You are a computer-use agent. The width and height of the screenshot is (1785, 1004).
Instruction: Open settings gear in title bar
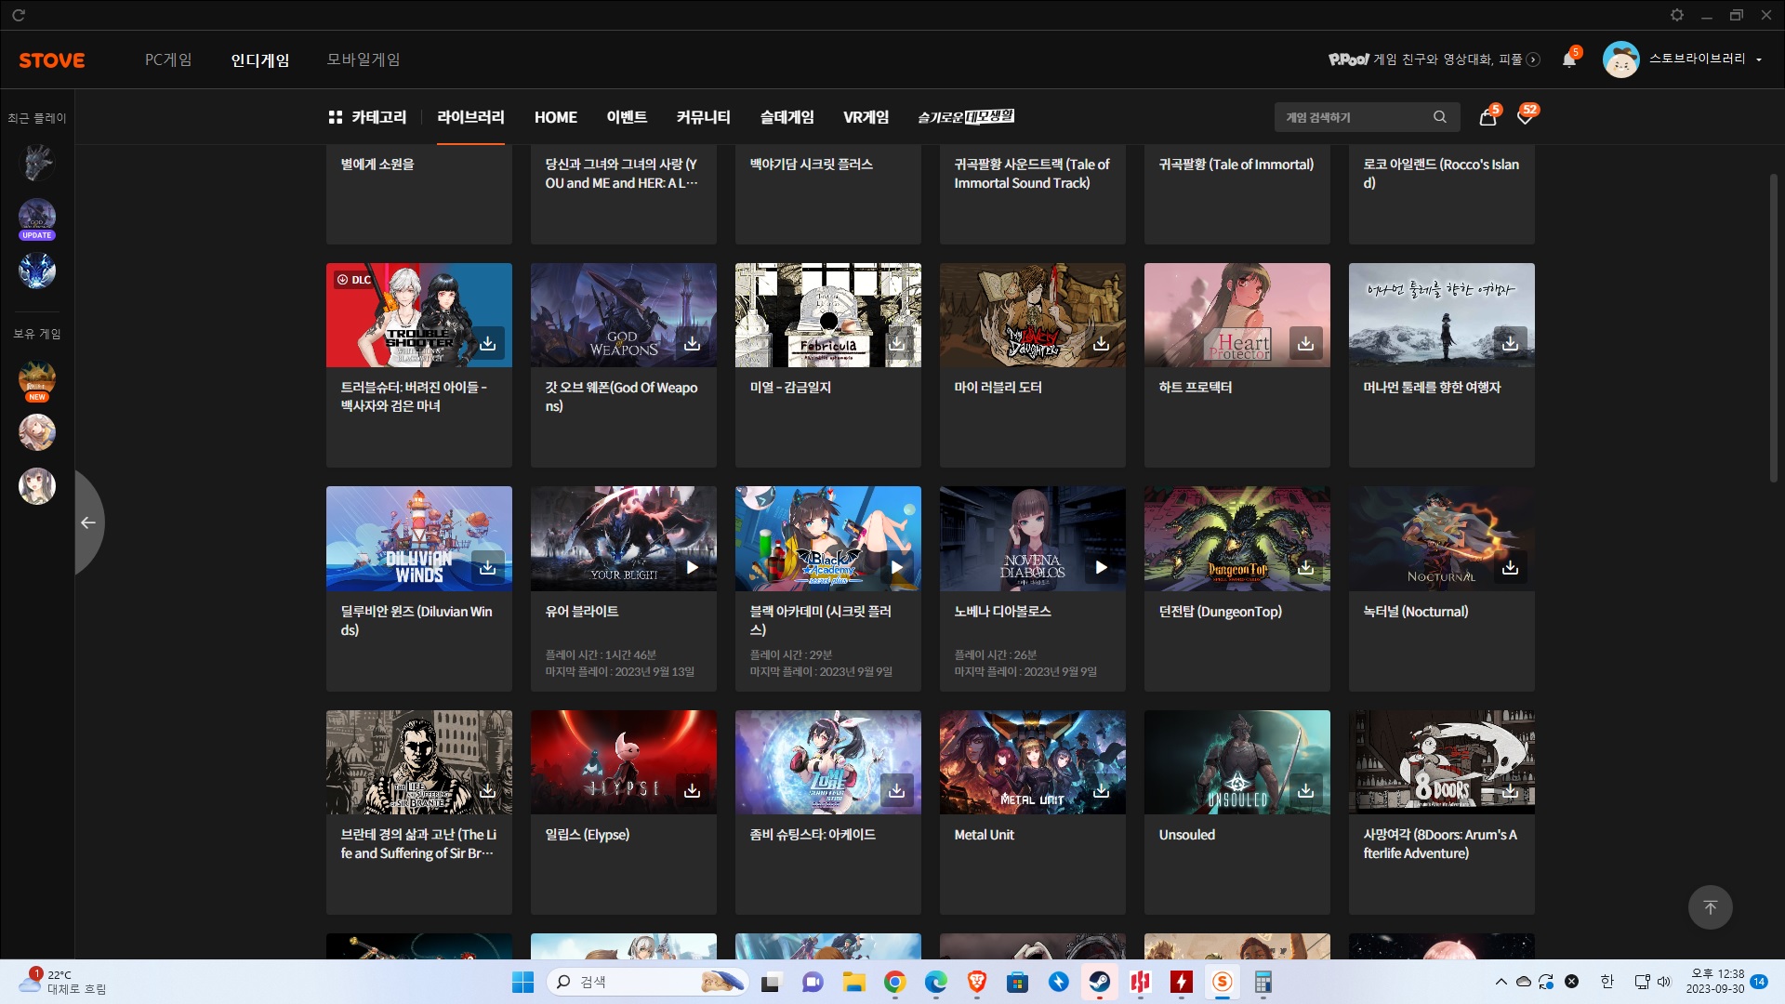coord(1677,15)
